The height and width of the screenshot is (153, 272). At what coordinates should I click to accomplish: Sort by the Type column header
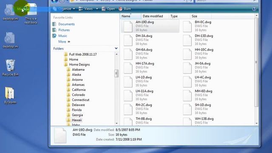click(x=179, y=16)
